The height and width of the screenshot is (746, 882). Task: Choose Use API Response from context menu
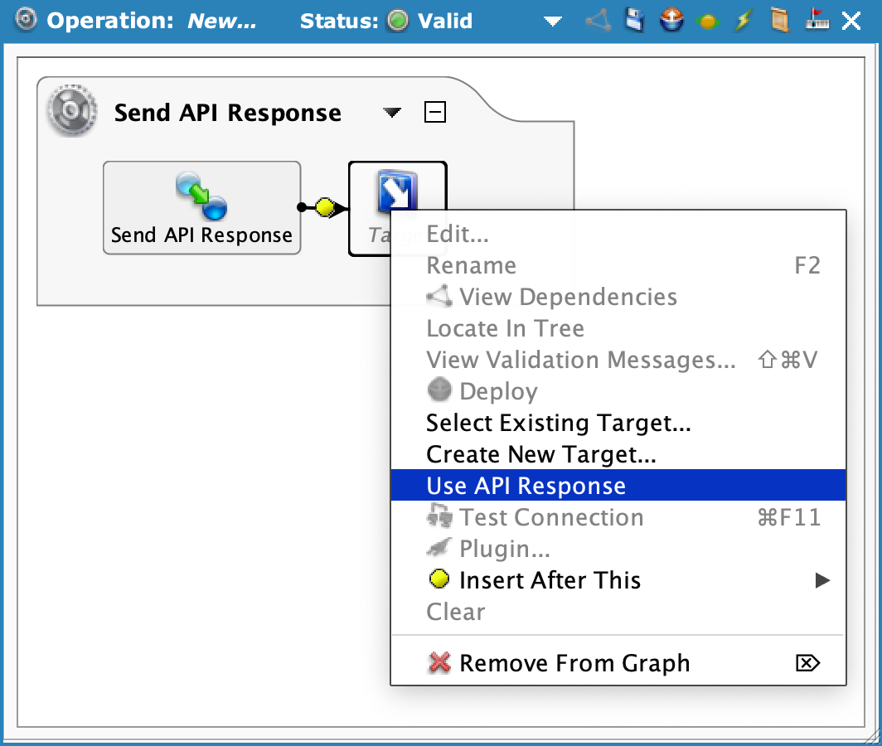click(x=526, y=486)
